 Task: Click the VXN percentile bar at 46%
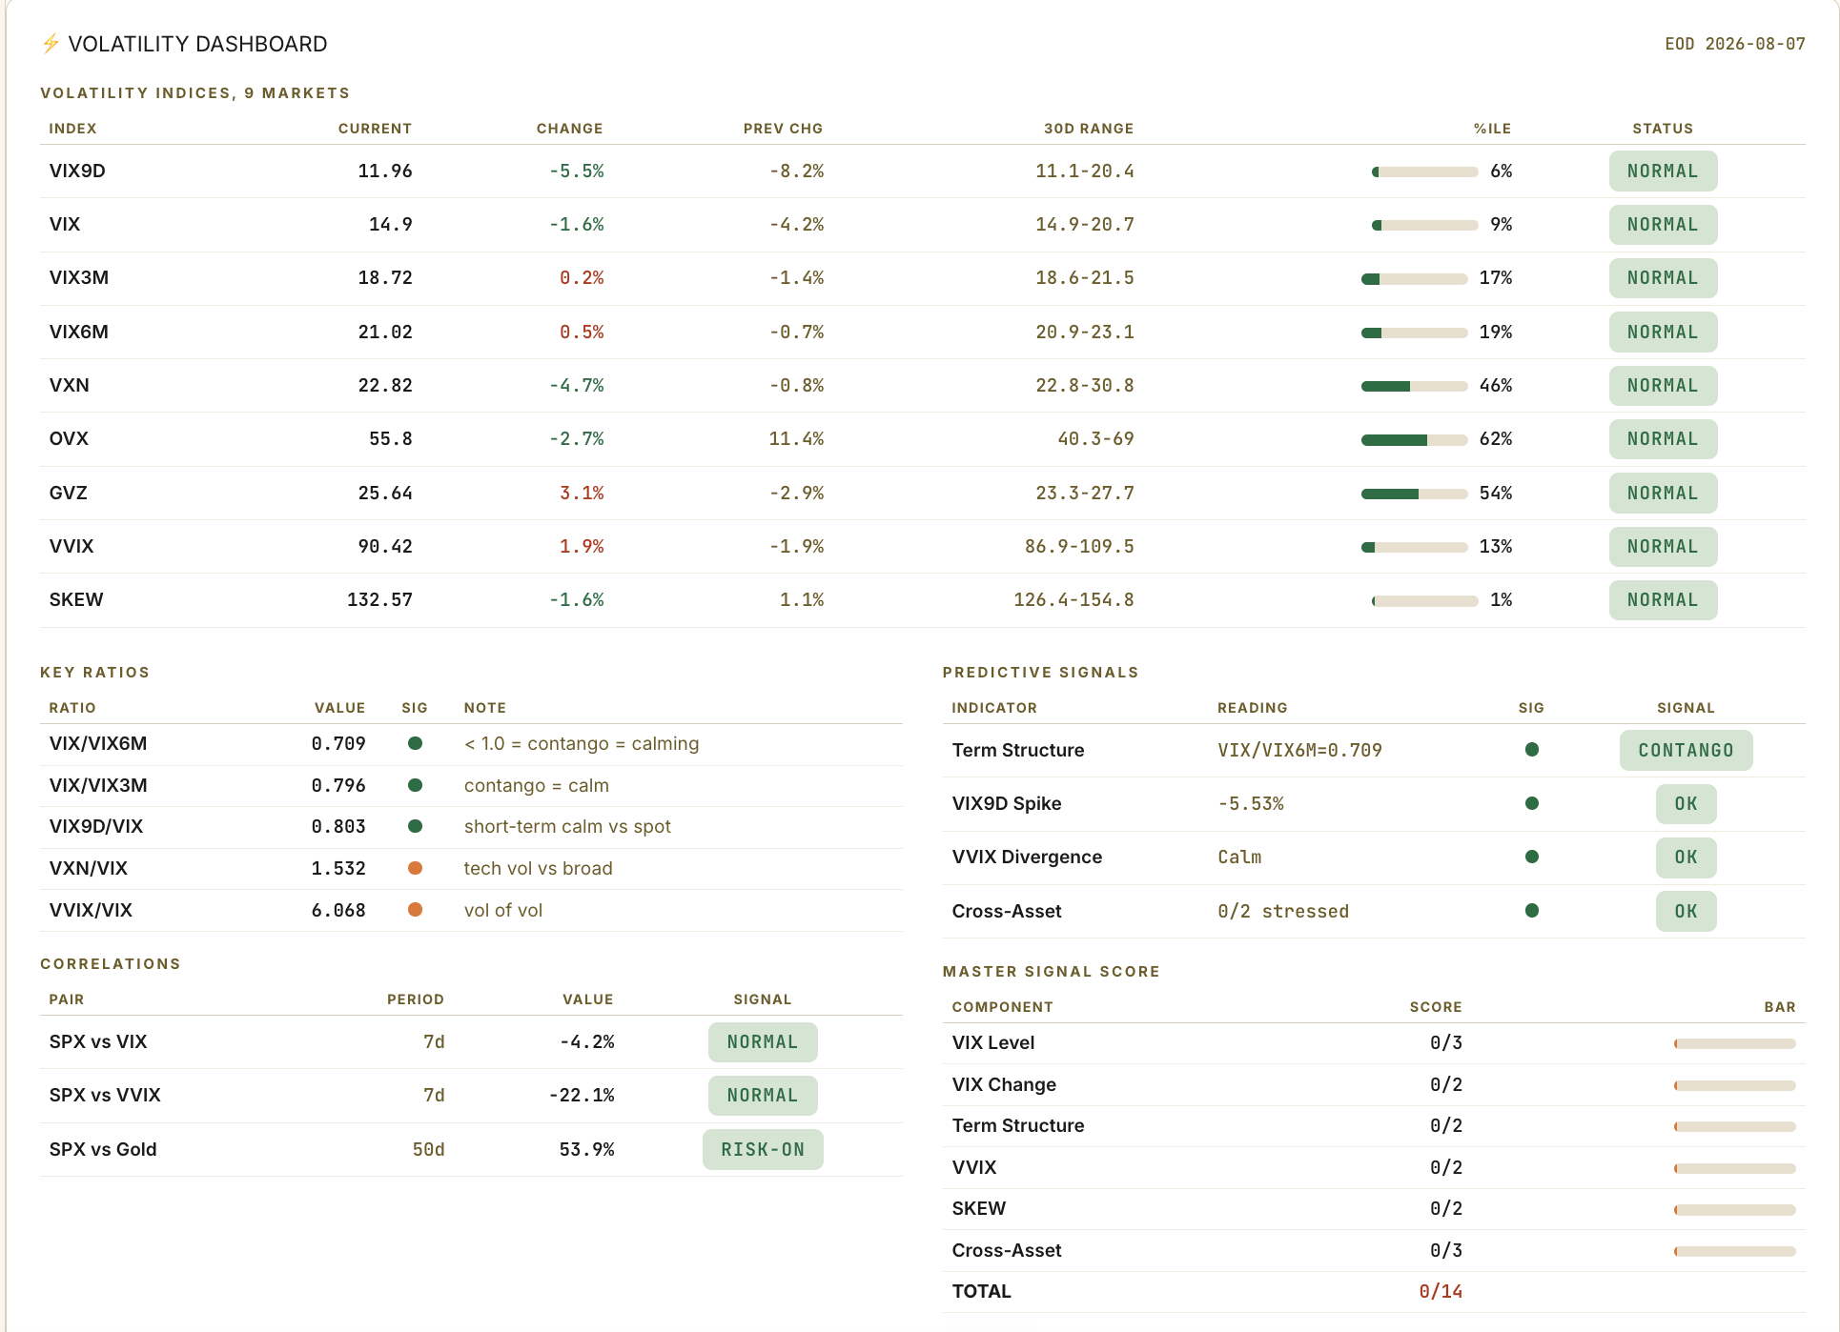click(1414, 386)
